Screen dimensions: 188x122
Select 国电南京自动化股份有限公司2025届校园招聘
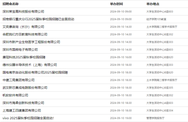(x=35, y=72)
